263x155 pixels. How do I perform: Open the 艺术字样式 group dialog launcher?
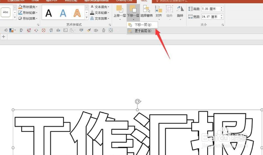click(x=110, y=25)
